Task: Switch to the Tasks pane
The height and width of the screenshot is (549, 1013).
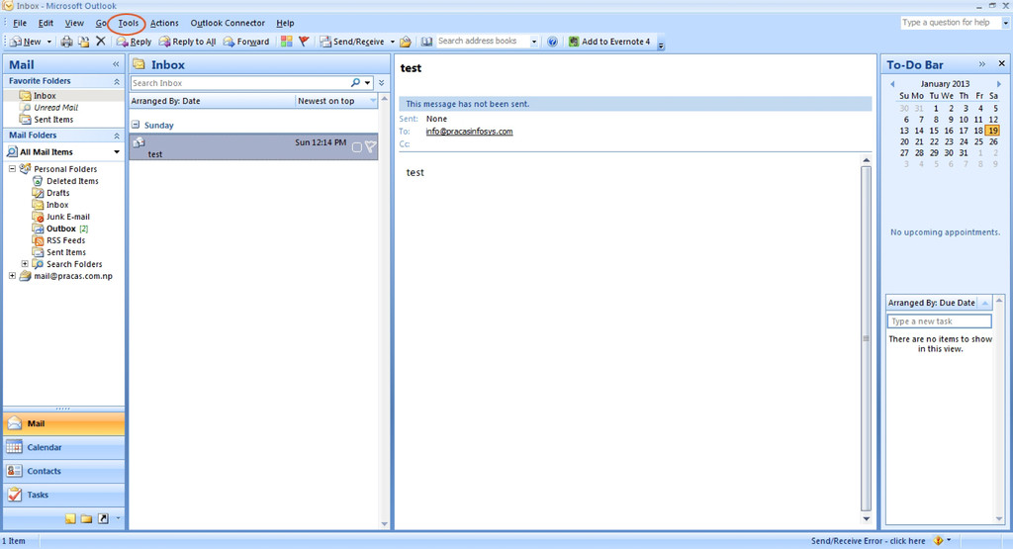Action: click(64, 495)
